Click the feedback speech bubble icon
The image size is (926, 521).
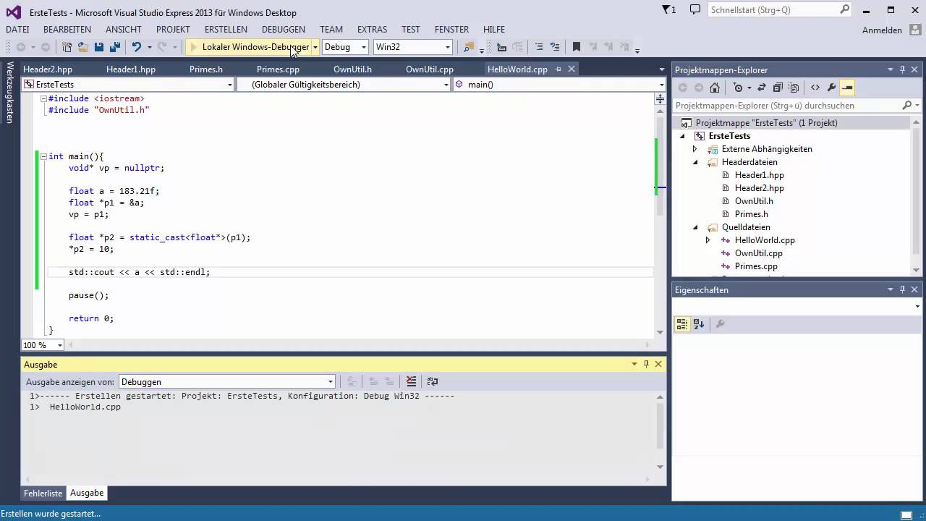click(695, 9)
